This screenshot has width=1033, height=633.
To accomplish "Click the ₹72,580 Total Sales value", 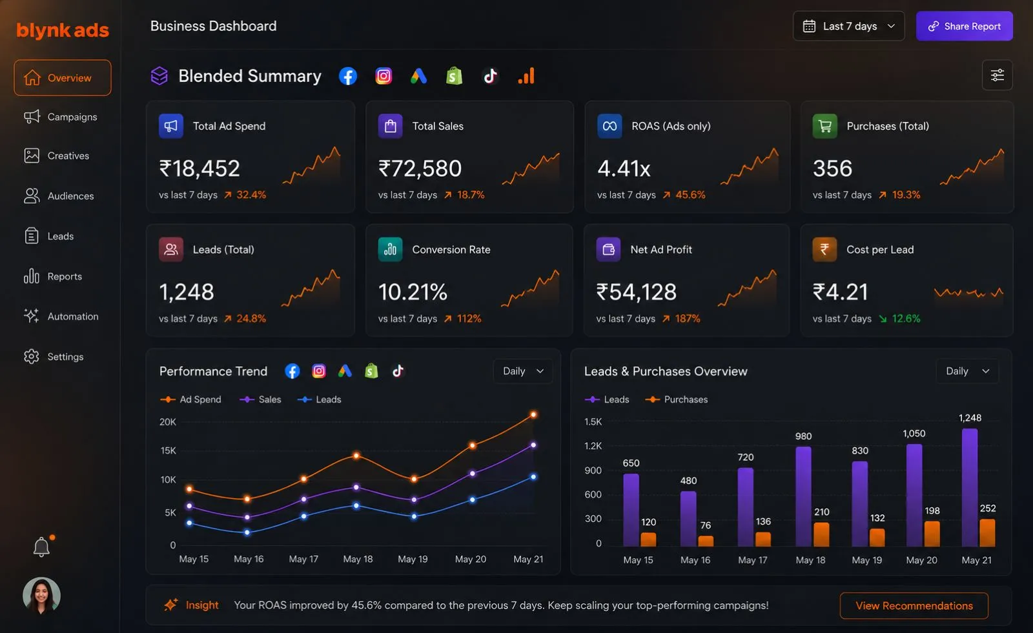I will click(x=420, y=168).
